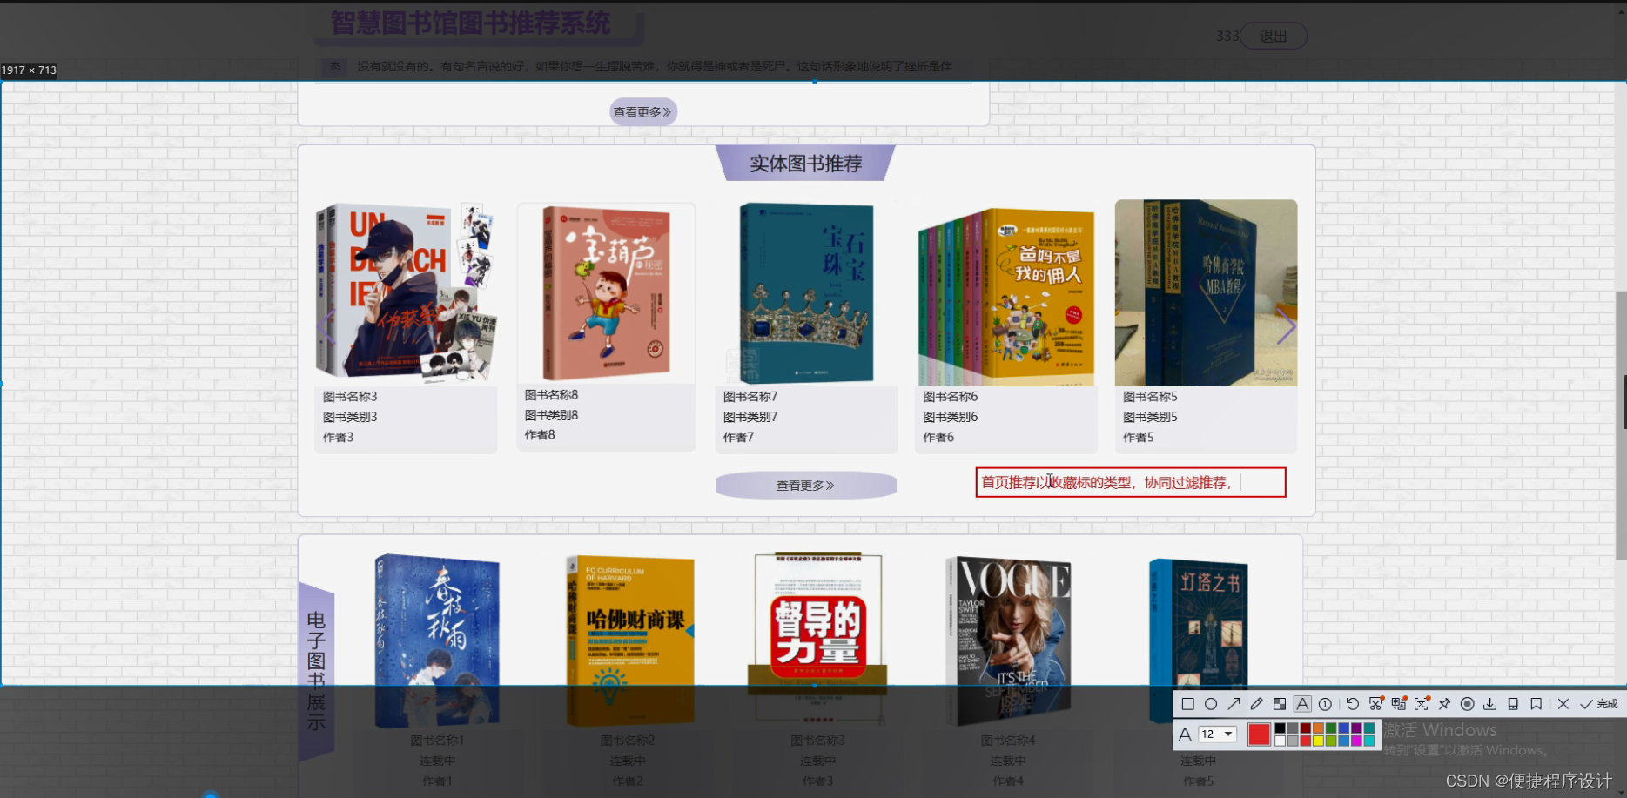
Task: Pick the dark red color swatch
Action: click(1306, 728)
